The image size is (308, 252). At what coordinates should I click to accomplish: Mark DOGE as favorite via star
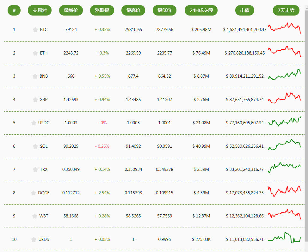(x=34, y=193)
